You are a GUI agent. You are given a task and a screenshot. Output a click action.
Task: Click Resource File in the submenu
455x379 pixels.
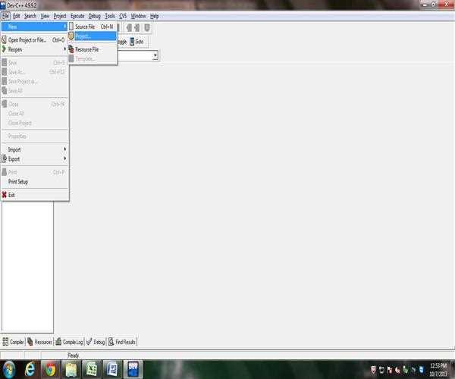[86, 49]
